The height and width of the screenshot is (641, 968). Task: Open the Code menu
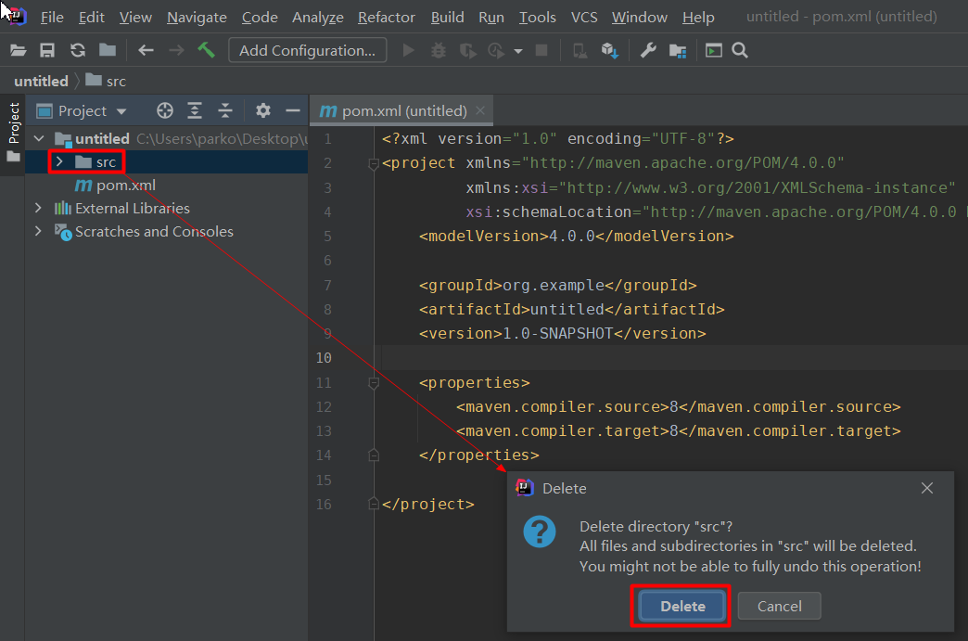pos(260,18)
